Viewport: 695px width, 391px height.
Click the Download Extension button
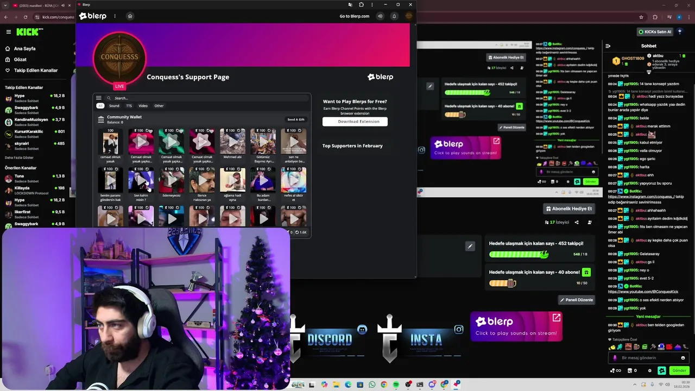355,122
